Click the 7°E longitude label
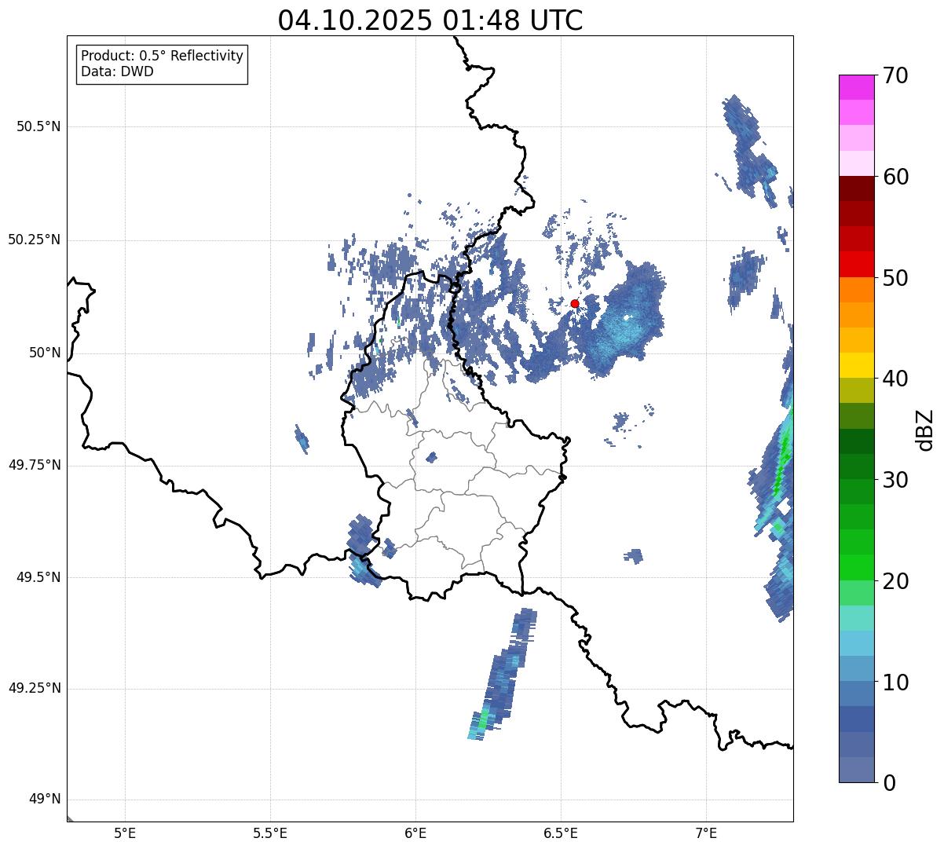Image resolution: width=944 pixels, height=849 pixels. coord(706,833)
